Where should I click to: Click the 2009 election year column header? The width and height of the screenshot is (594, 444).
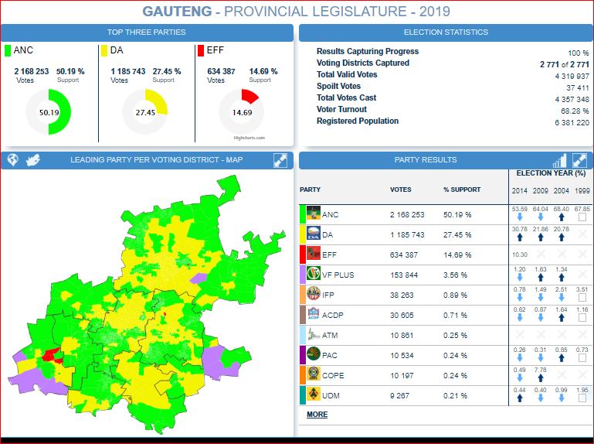(541, 190)
